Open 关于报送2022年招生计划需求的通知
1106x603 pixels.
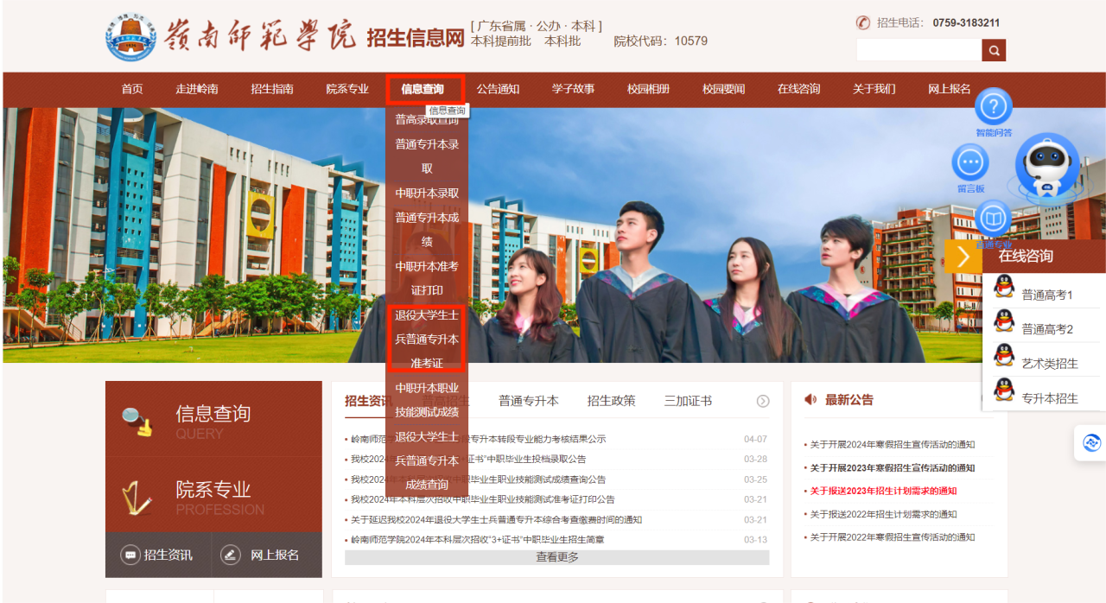[x=883, y=515]
